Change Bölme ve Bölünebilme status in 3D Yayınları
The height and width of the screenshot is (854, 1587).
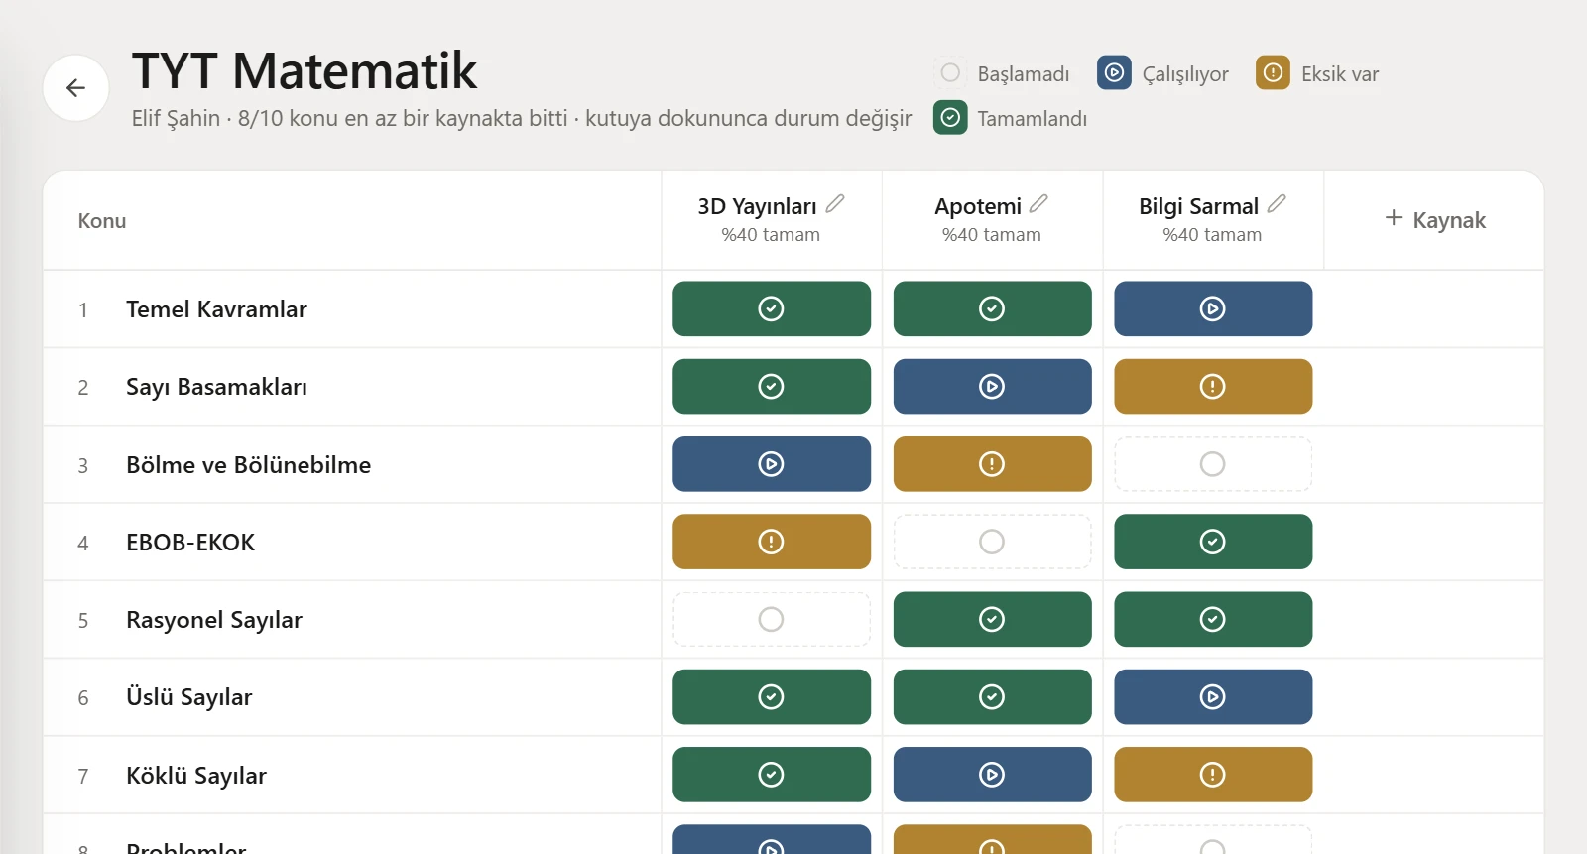(772, 464)
